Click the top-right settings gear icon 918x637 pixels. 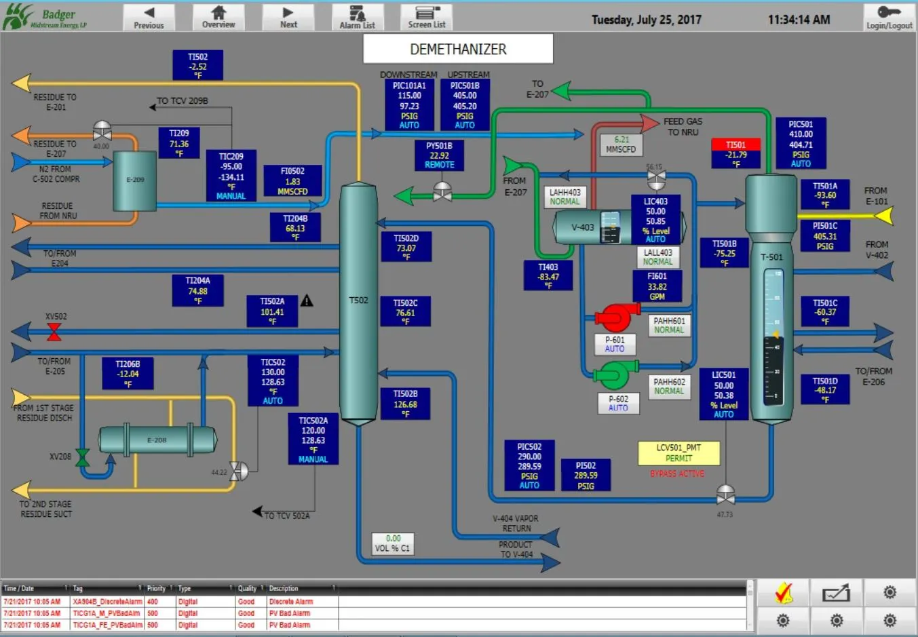[x=890, y=592]
